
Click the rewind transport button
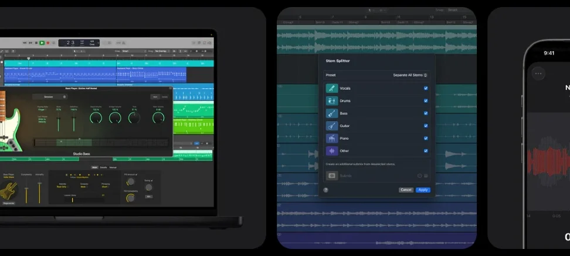coord(25,43)
